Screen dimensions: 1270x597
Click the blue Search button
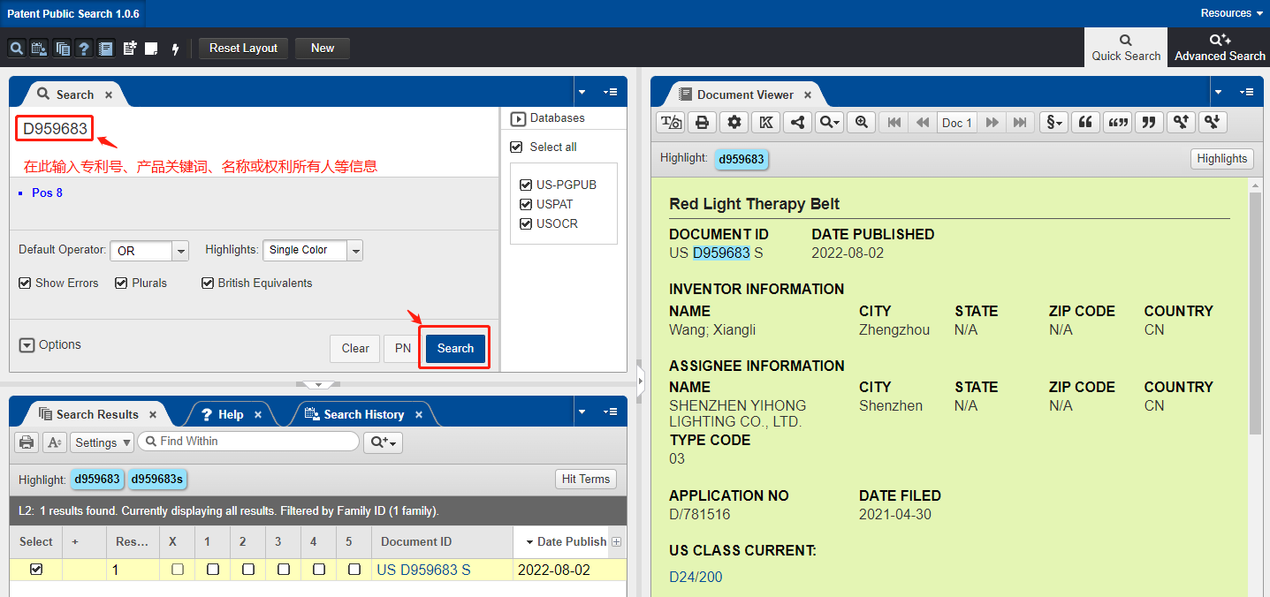pyautogui.click(x=455, y=348)
